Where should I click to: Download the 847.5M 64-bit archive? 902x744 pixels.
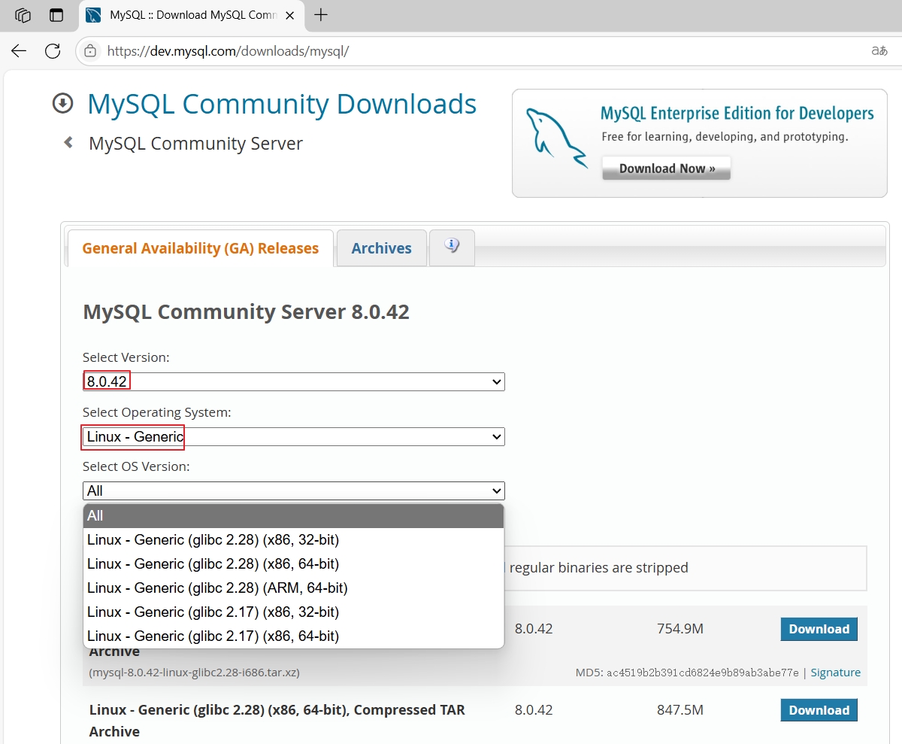click(x=819, y=710)
